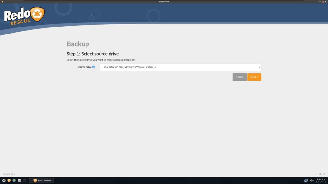Viewport: 328px width, 184px height.
Task: Click the wrench tool icon at window bottom
Action: pos(324,174)
